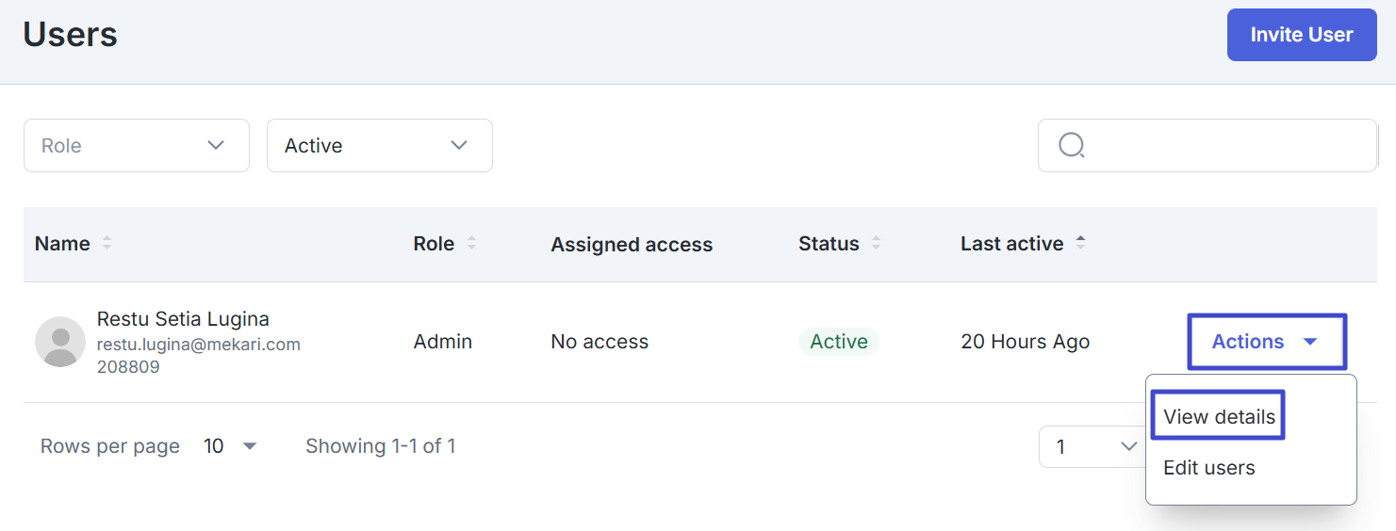The height and width of the screenshot is (531, 1396).
Task: Click the Restu Setia Lugina name
Action: tap(183, 319)
